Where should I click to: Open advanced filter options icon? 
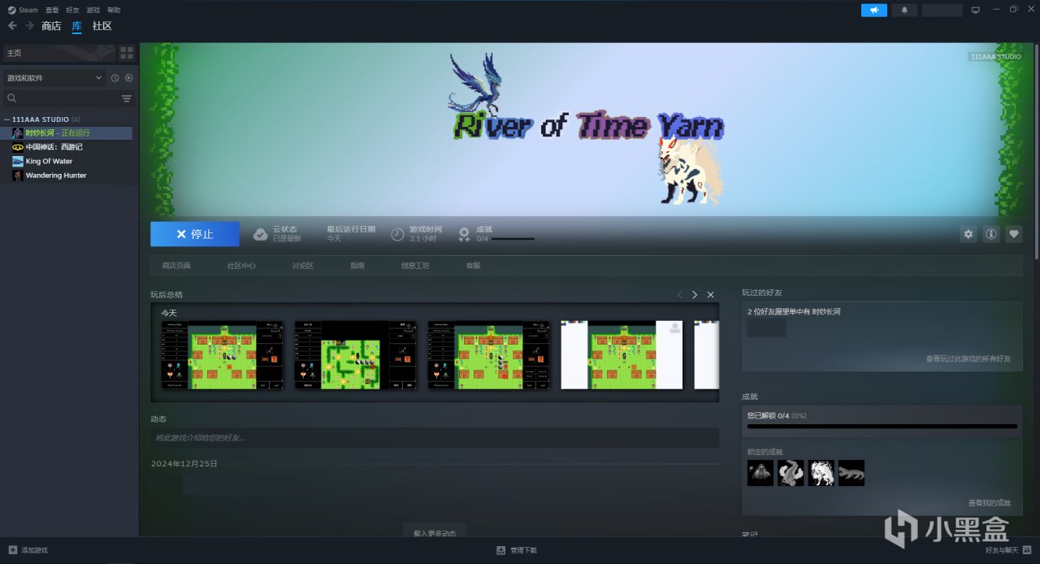pos(127,98)
